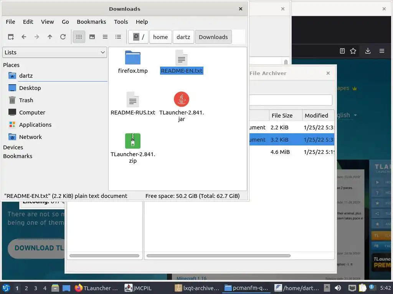Switch to icon view mode

(x=79, y=37)
